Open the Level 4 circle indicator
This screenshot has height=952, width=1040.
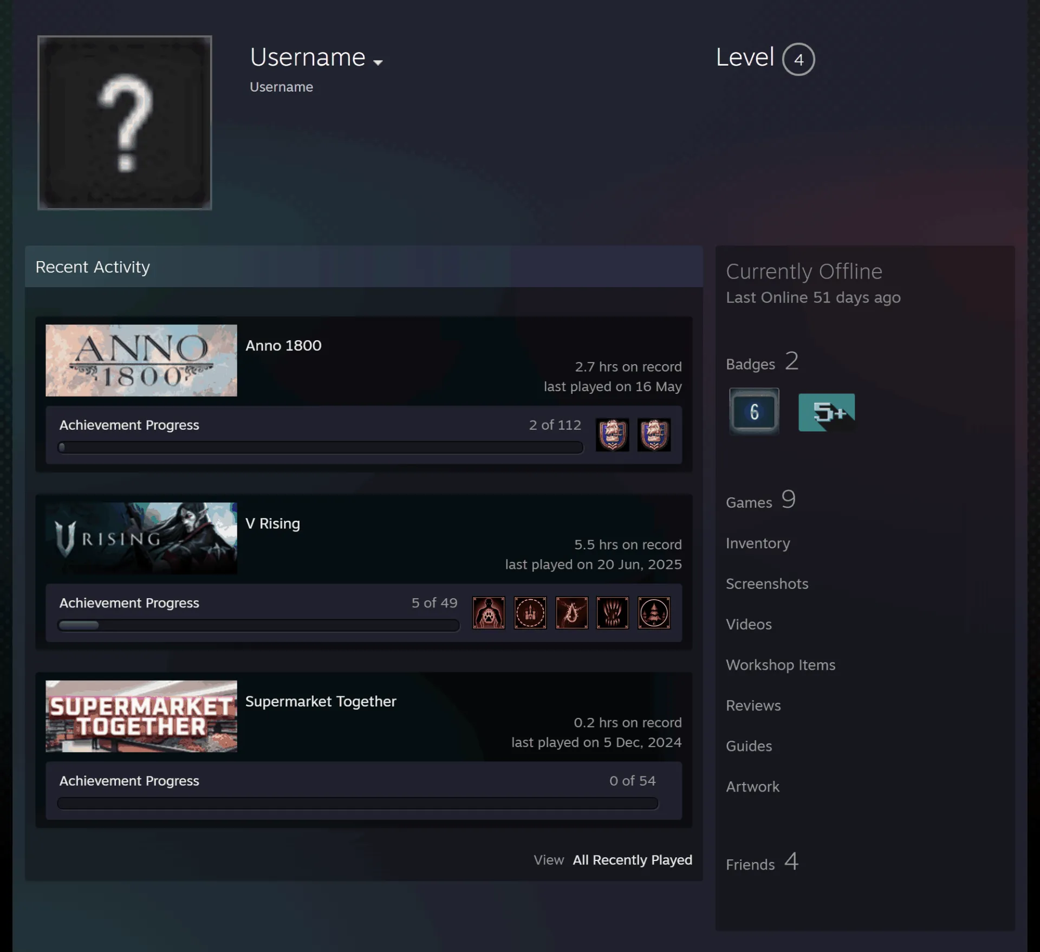pyautogui.click(x=798, y=59)
